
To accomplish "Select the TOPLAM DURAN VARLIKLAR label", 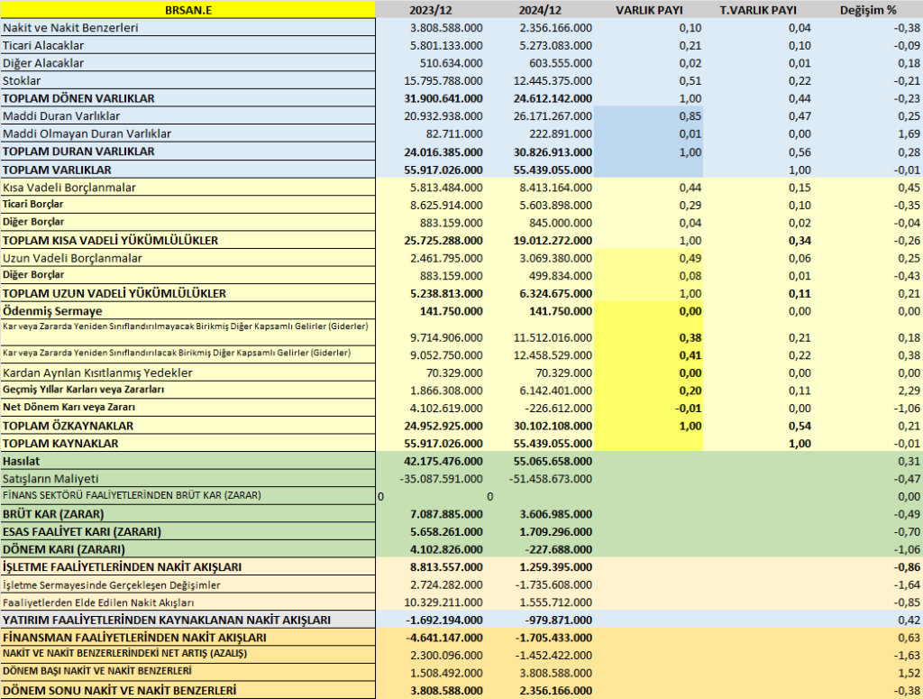I will [x=187, y=152].
